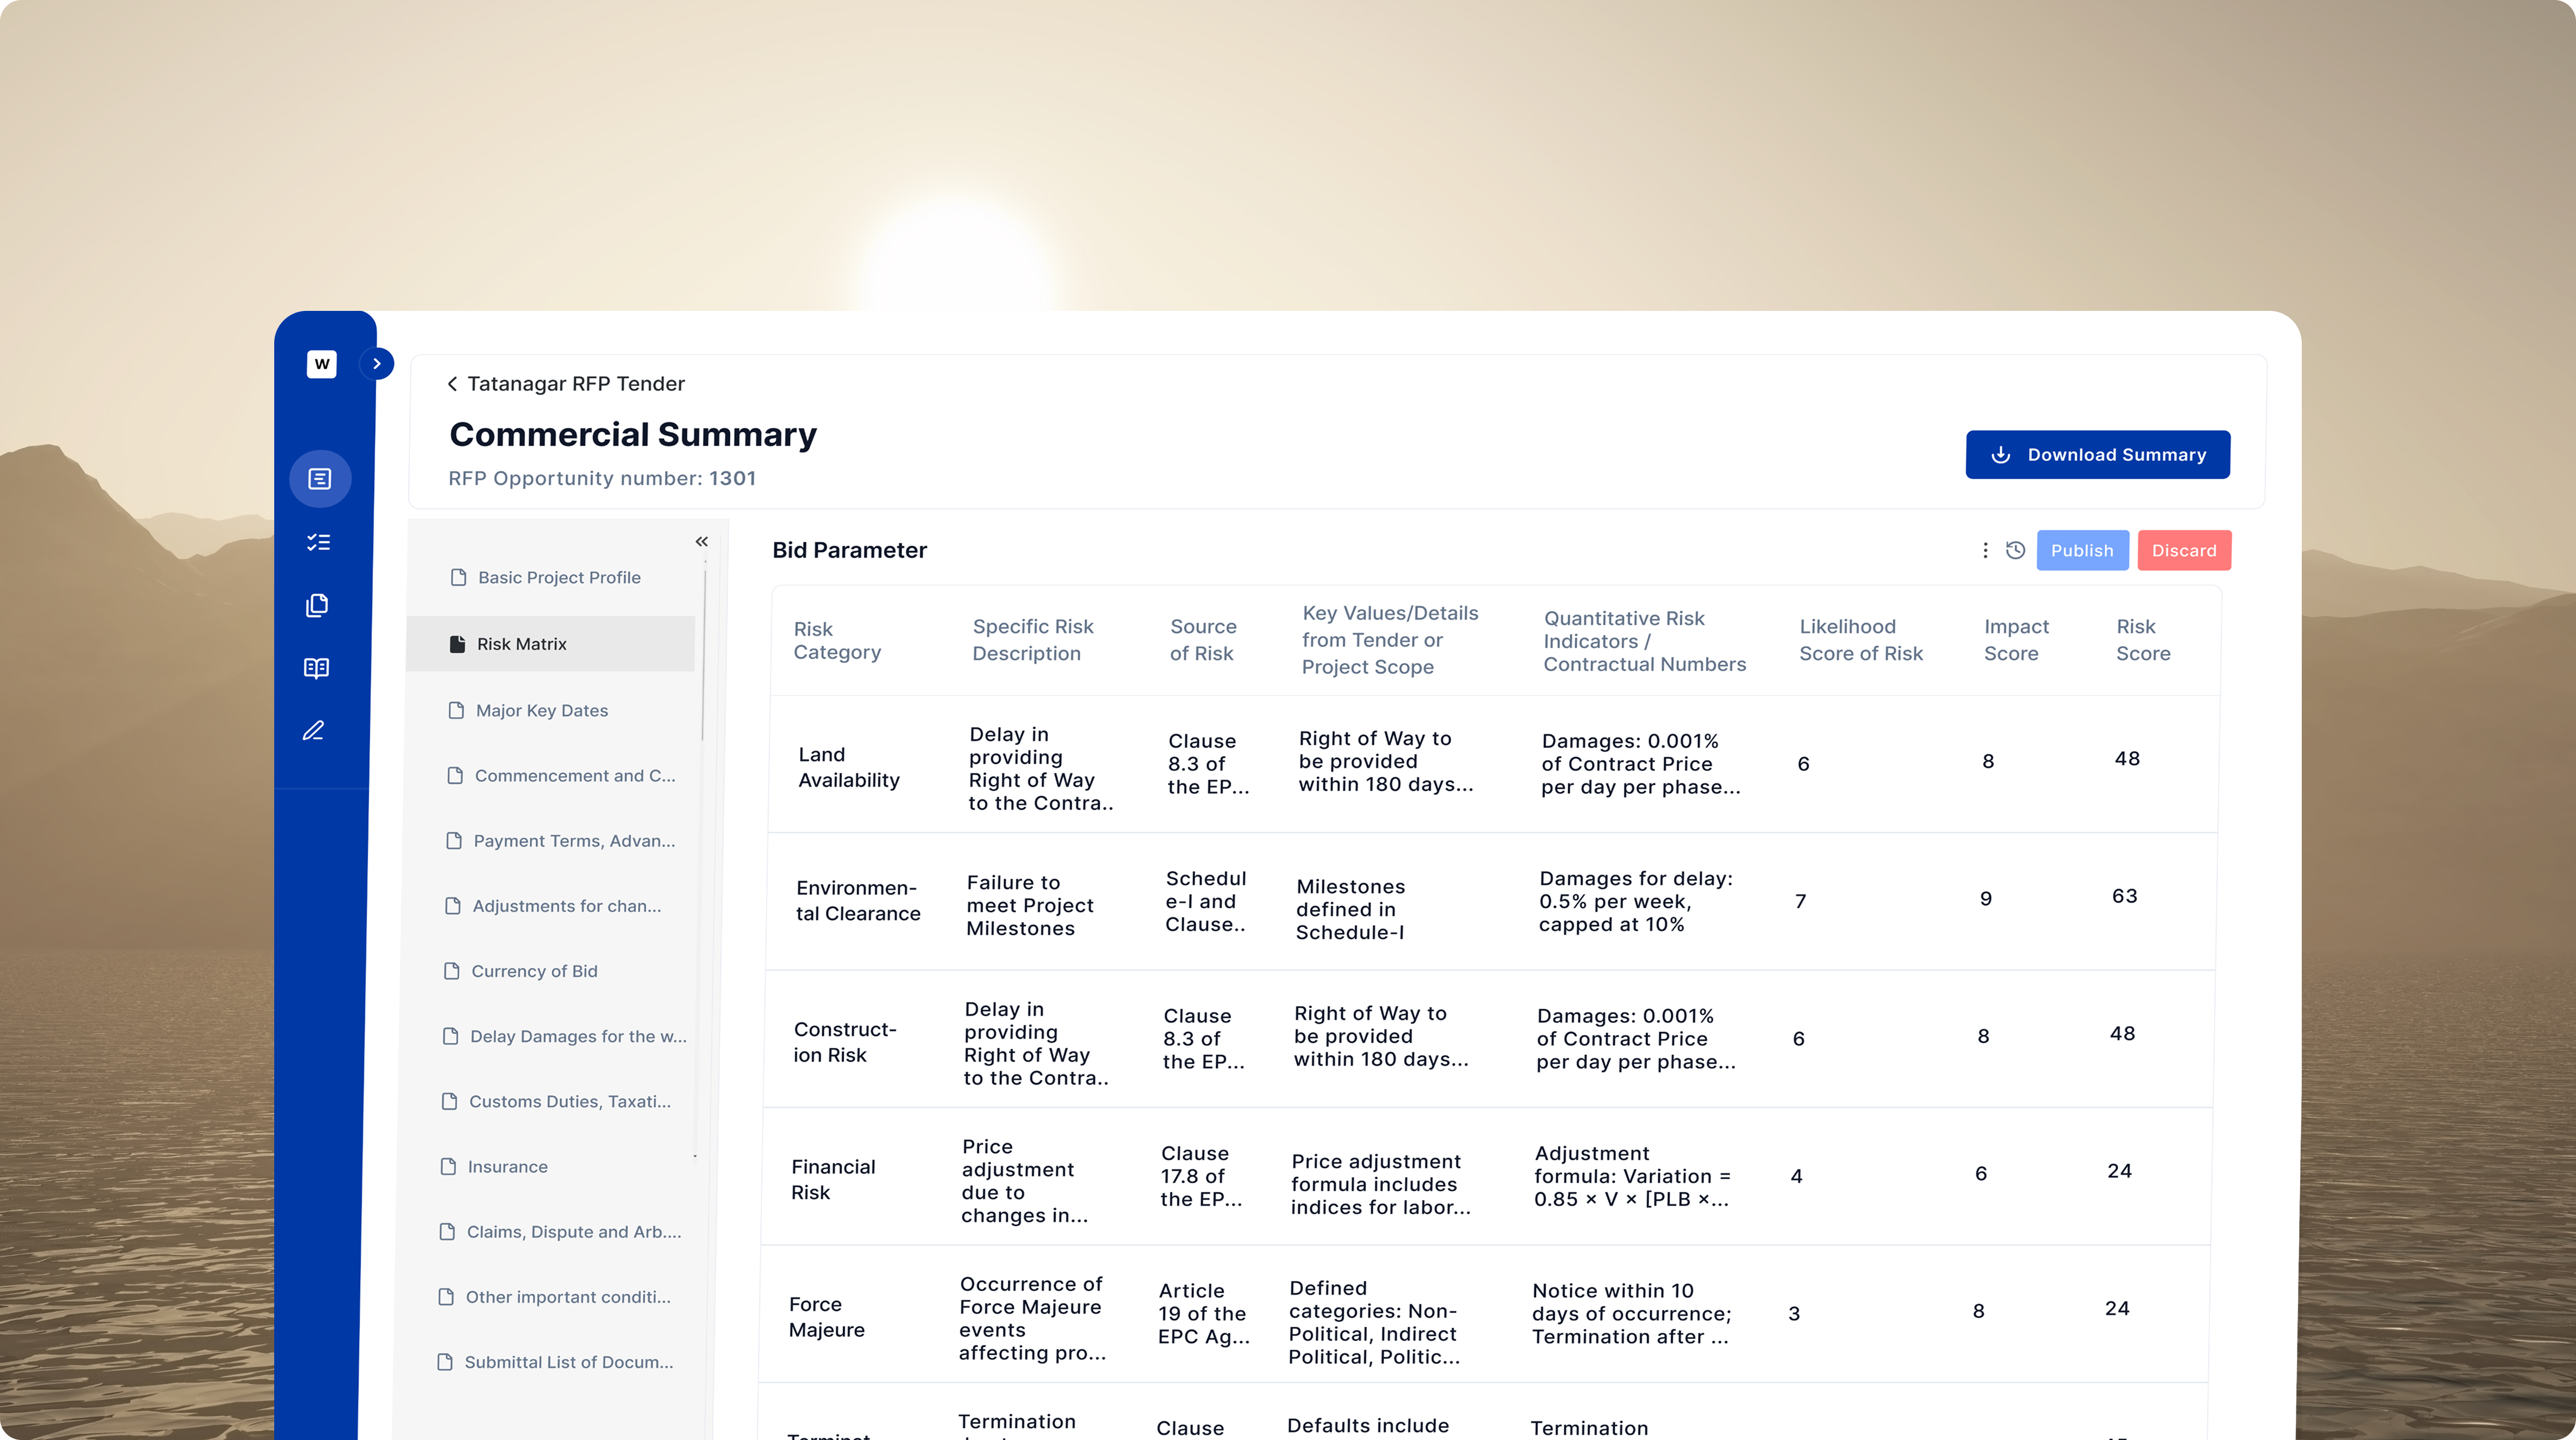Open the copy documents icon in the sidebar

pyautogui.click(x=317, y=605)
